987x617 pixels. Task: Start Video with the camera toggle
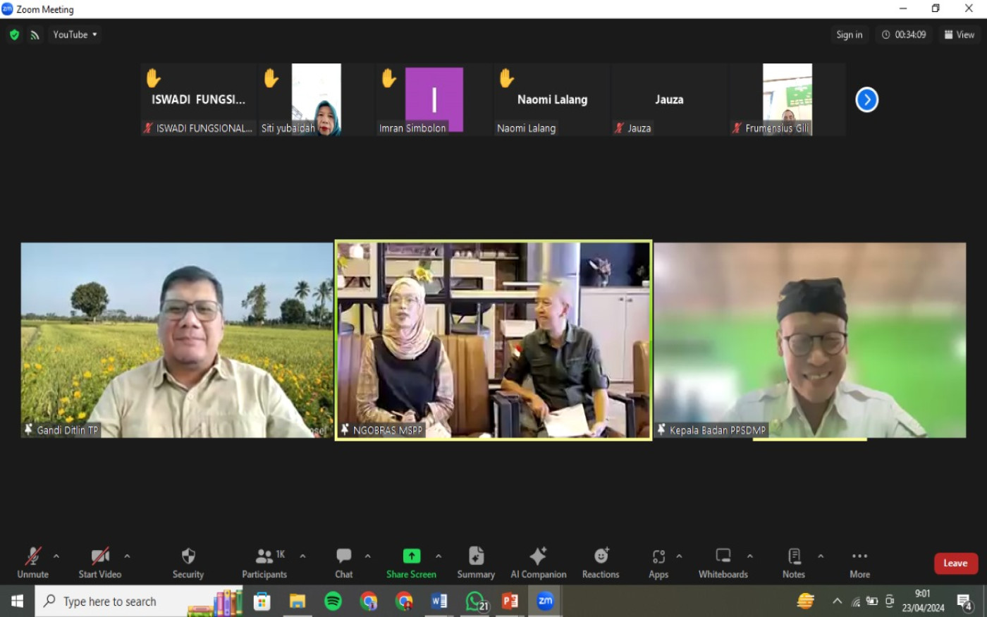point(100,557)
